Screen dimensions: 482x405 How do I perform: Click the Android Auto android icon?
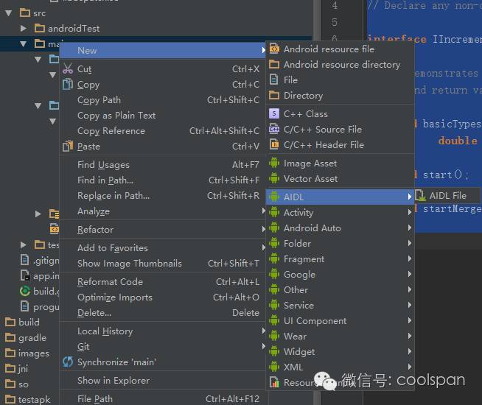[x=274, y=228]
